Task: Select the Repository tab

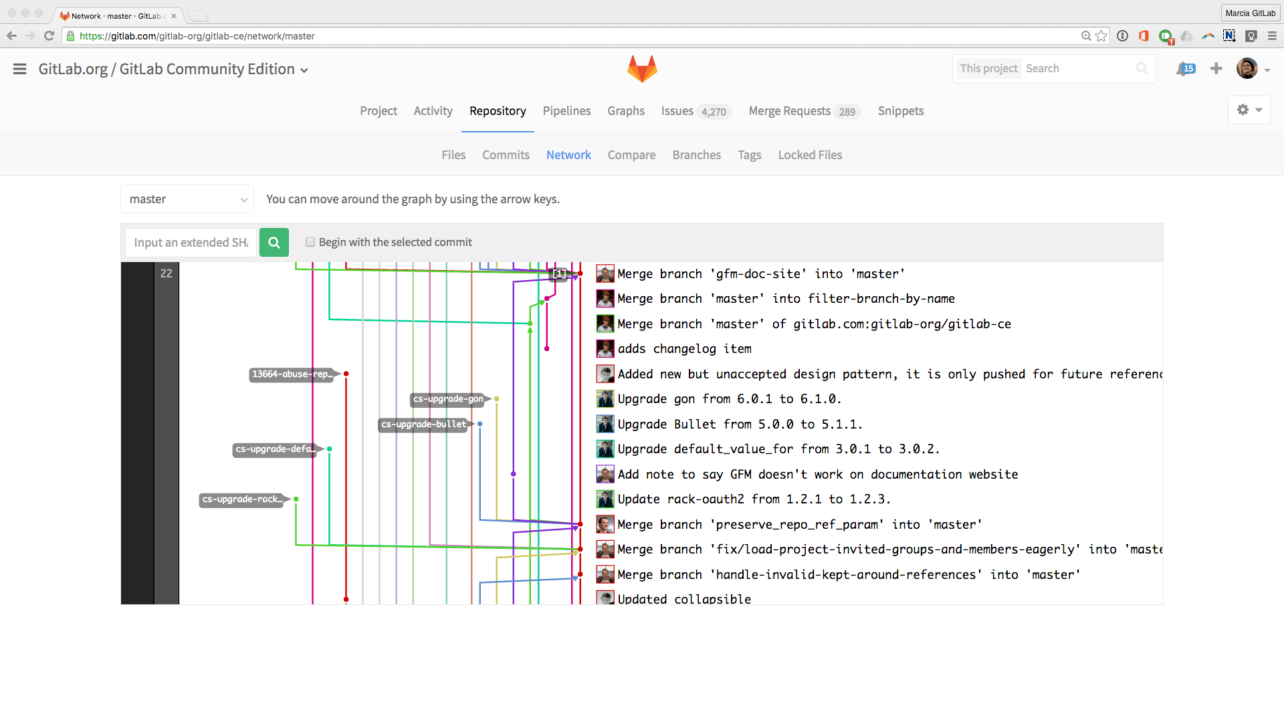Action: (498, 111)
